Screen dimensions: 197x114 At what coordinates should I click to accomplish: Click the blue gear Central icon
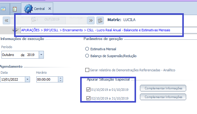28,8
